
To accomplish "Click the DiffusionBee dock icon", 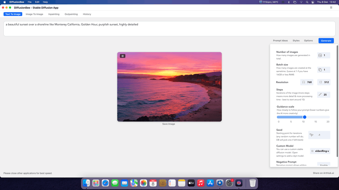I will (x=239, y=183).
